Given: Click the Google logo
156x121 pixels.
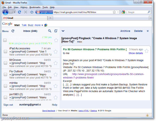Looking at the screenshot, I should (x=7, y=24).
